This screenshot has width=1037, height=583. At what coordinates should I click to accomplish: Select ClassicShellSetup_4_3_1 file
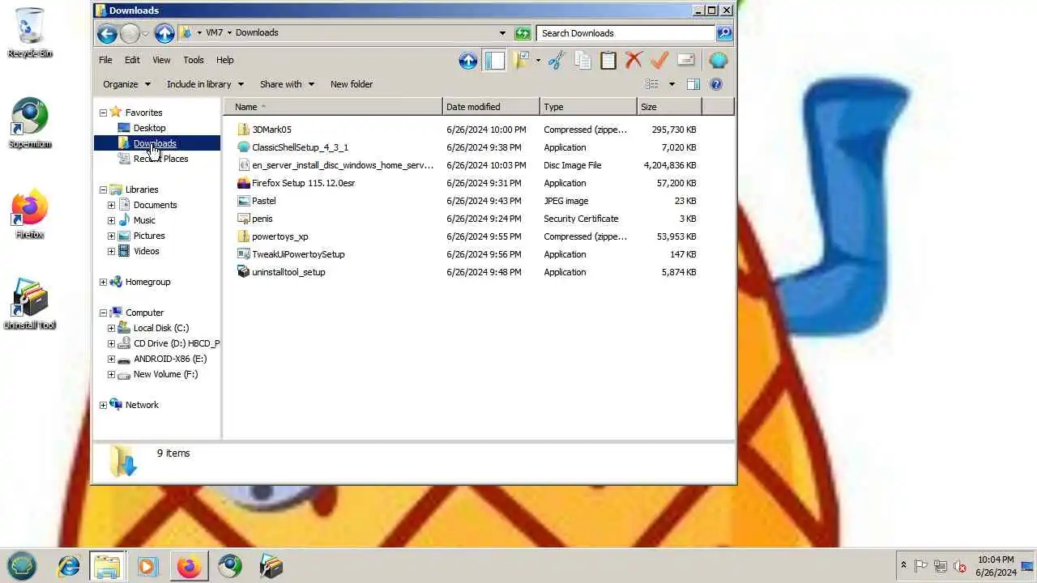tap(300, 147)
